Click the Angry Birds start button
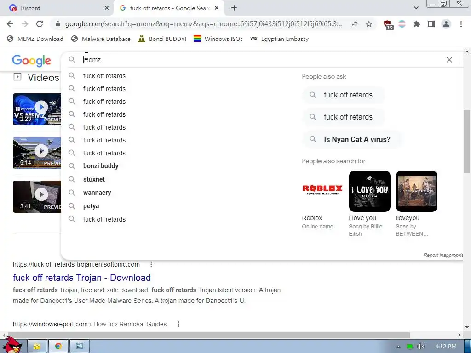 pos(12,345)
